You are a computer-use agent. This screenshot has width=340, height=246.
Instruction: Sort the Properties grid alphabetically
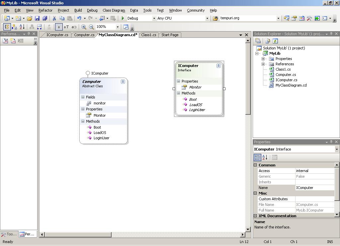pos(265,157)
